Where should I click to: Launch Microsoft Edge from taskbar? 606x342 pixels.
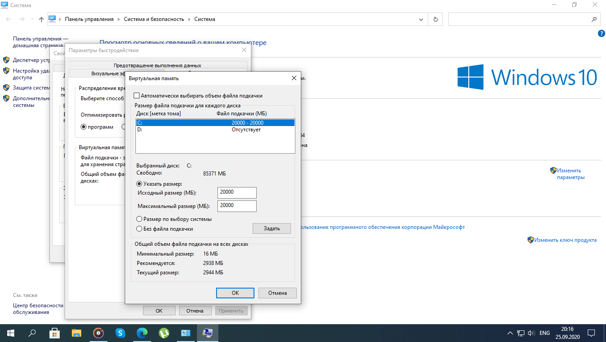(142, 333)
